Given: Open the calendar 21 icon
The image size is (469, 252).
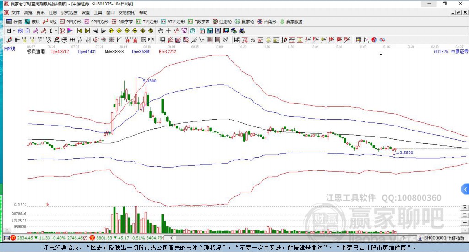Looking at the screenshot, I should (x=202, y=31).
